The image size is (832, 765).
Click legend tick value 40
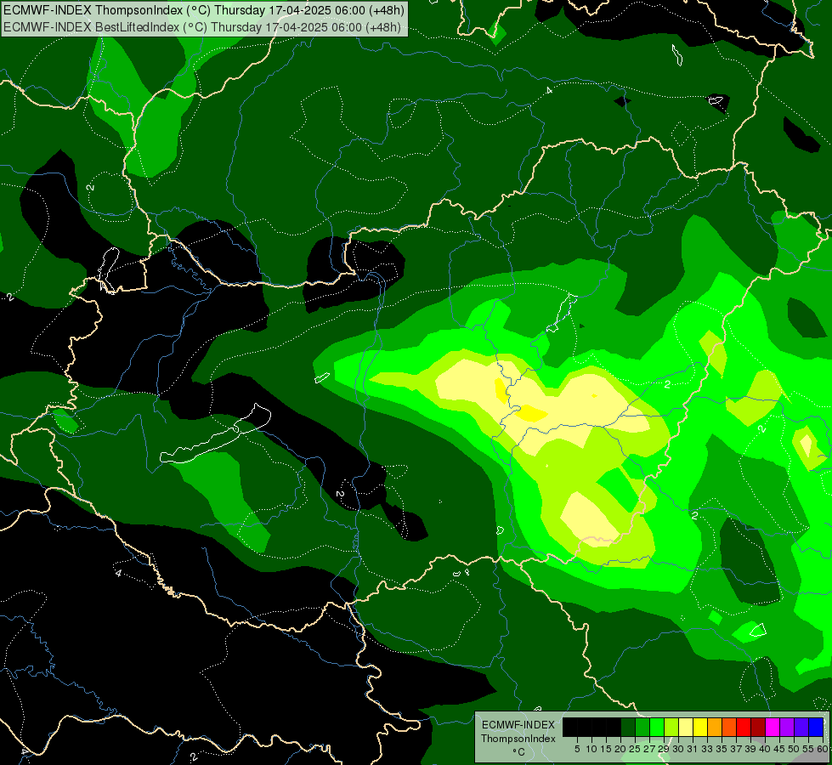click(765, 749)
